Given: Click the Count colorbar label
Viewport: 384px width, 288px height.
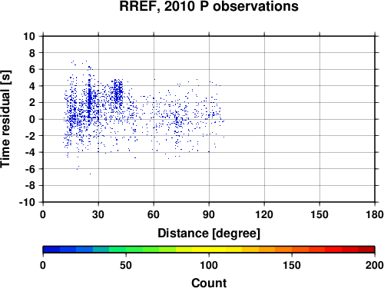Looking at the screenshot, I should click(209, 283).
